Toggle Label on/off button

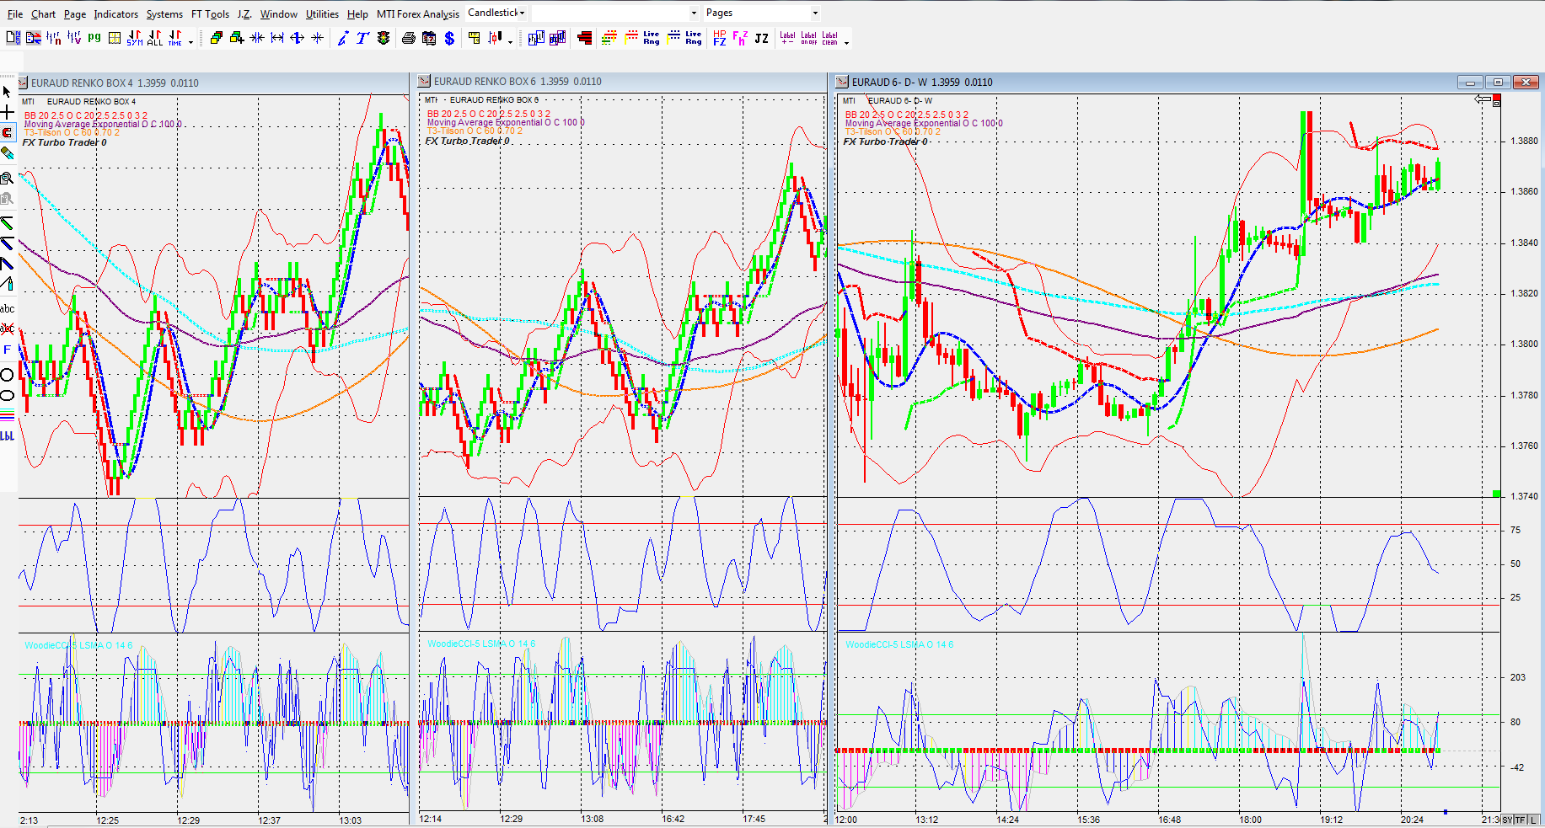pos(808,38)
